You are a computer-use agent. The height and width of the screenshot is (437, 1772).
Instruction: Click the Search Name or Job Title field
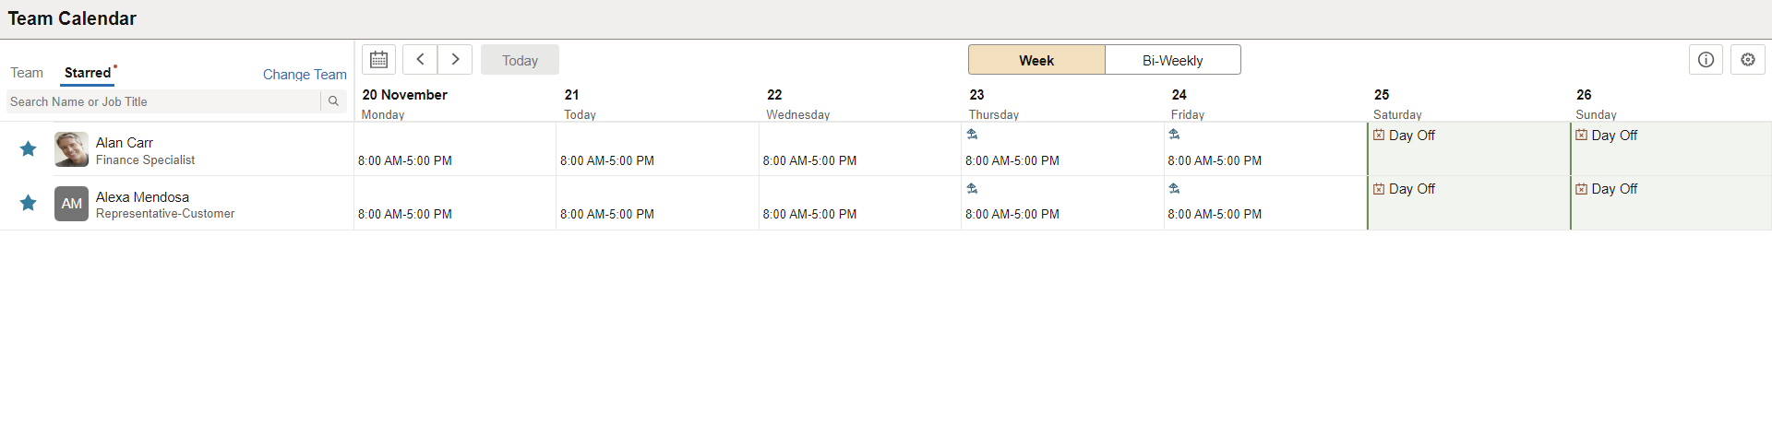pyautogui.click(x=162, y=101)
